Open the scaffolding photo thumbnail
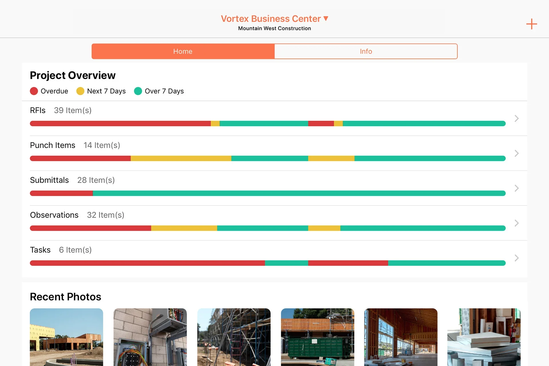 (234, 337)
